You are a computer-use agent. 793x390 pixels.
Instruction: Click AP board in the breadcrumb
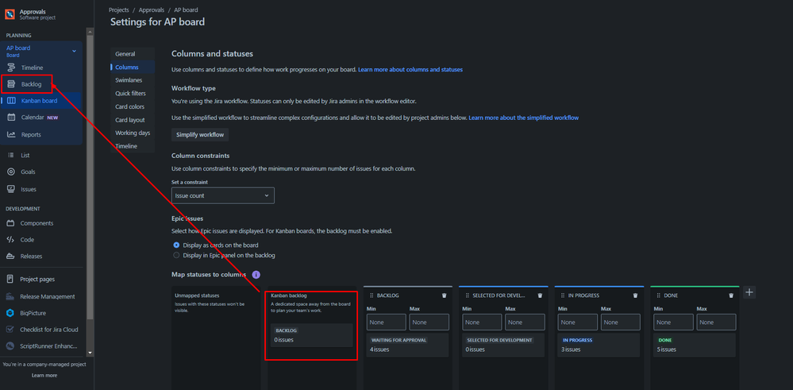186,10
